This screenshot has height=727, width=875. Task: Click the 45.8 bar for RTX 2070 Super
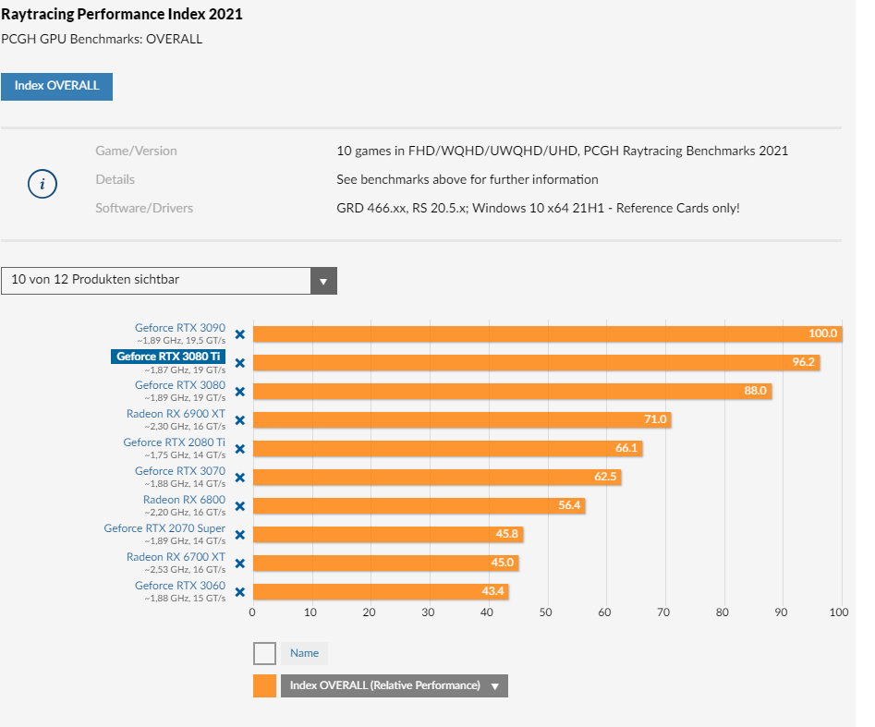(388, 535)
